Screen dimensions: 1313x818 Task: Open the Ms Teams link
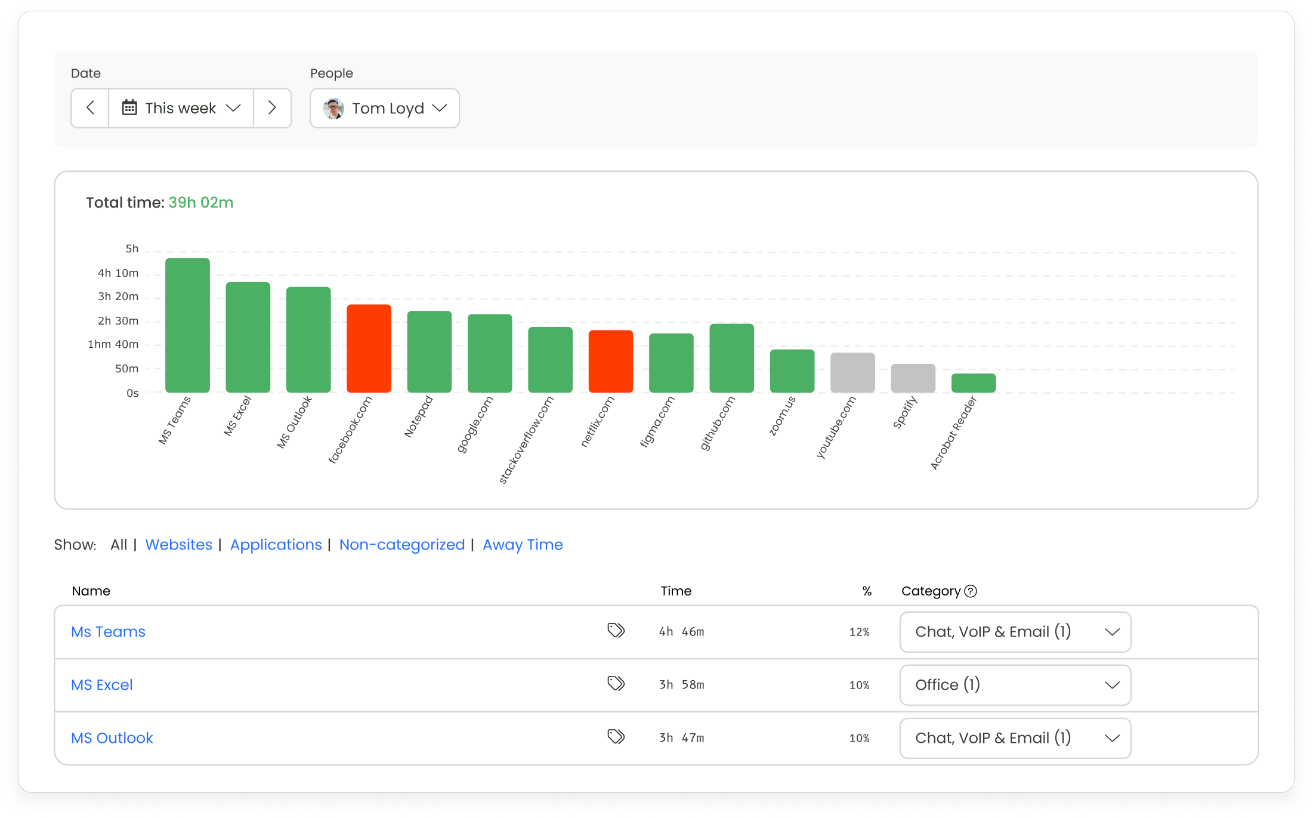click(x=108, y=632)
